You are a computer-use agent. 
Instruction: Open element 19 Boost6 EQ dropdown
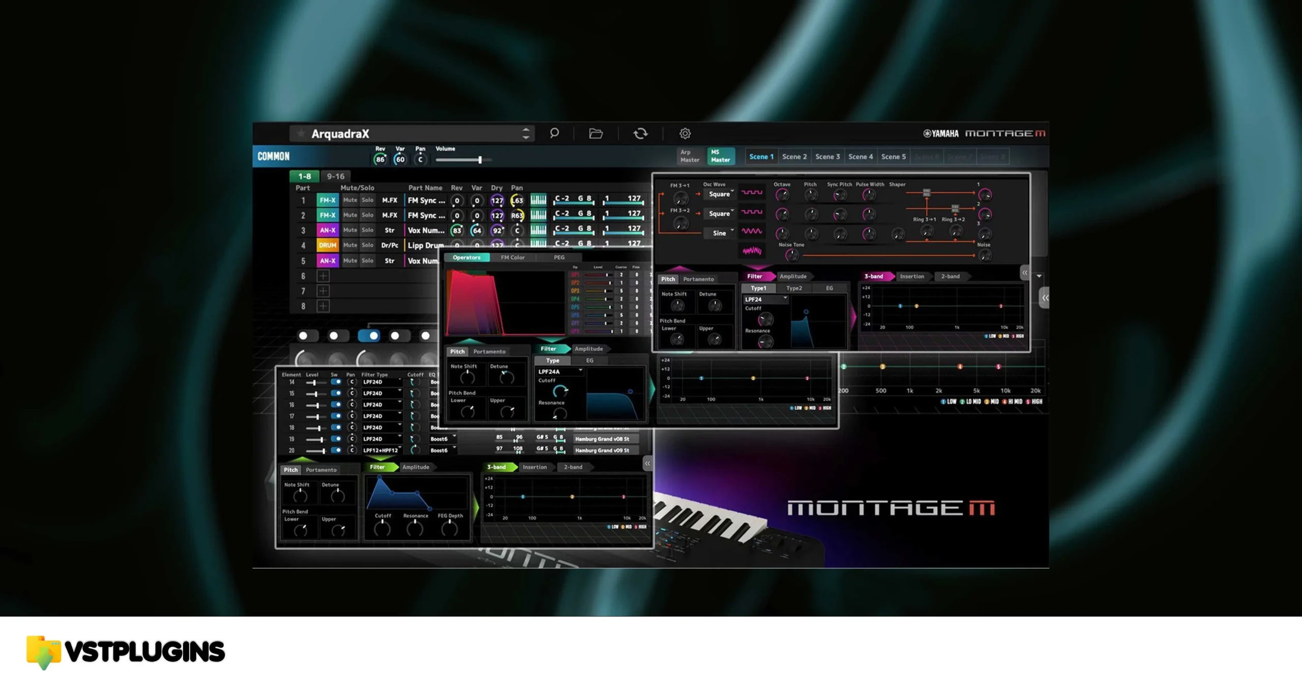[443, 439]
